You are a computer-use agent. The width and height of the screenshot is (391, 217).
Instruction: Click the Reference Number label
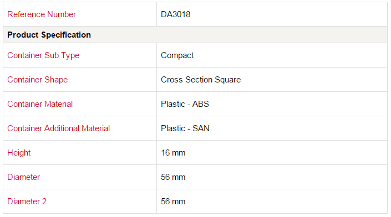tap(42, 14)
